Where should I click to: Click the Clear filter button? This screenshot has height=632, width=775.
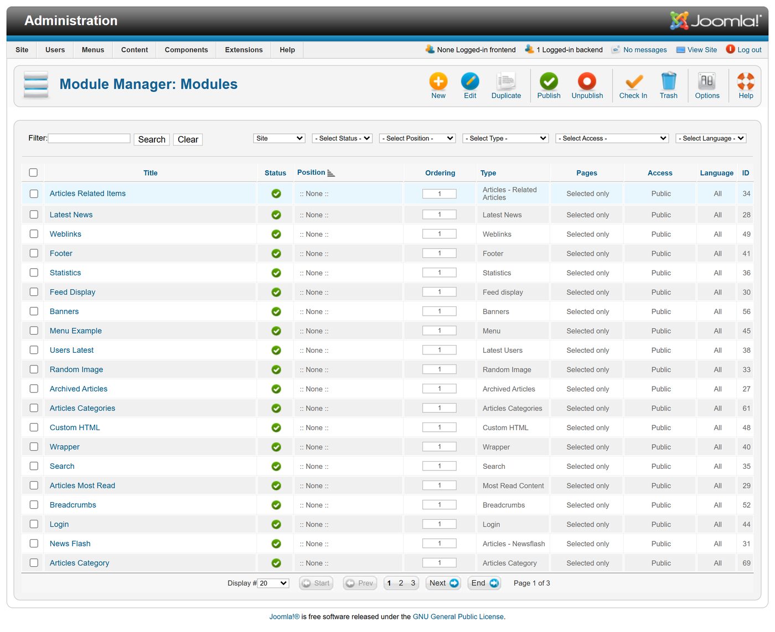pyautogui.click(x=188, y=139)
